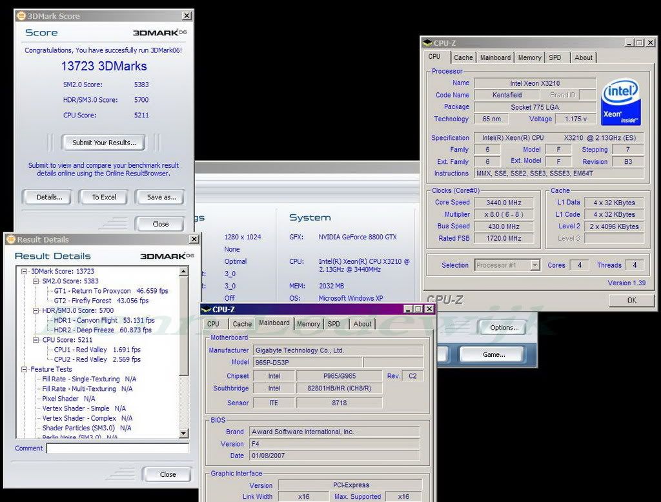Open Cache tab in the Mainboard CPU-Z window
This screenshot has width=661, height=502.
(x=242, y=324)
